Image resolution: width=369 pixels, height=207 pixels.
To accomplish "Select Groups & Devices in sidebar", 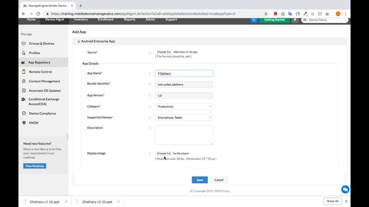I will coord(42,44).
